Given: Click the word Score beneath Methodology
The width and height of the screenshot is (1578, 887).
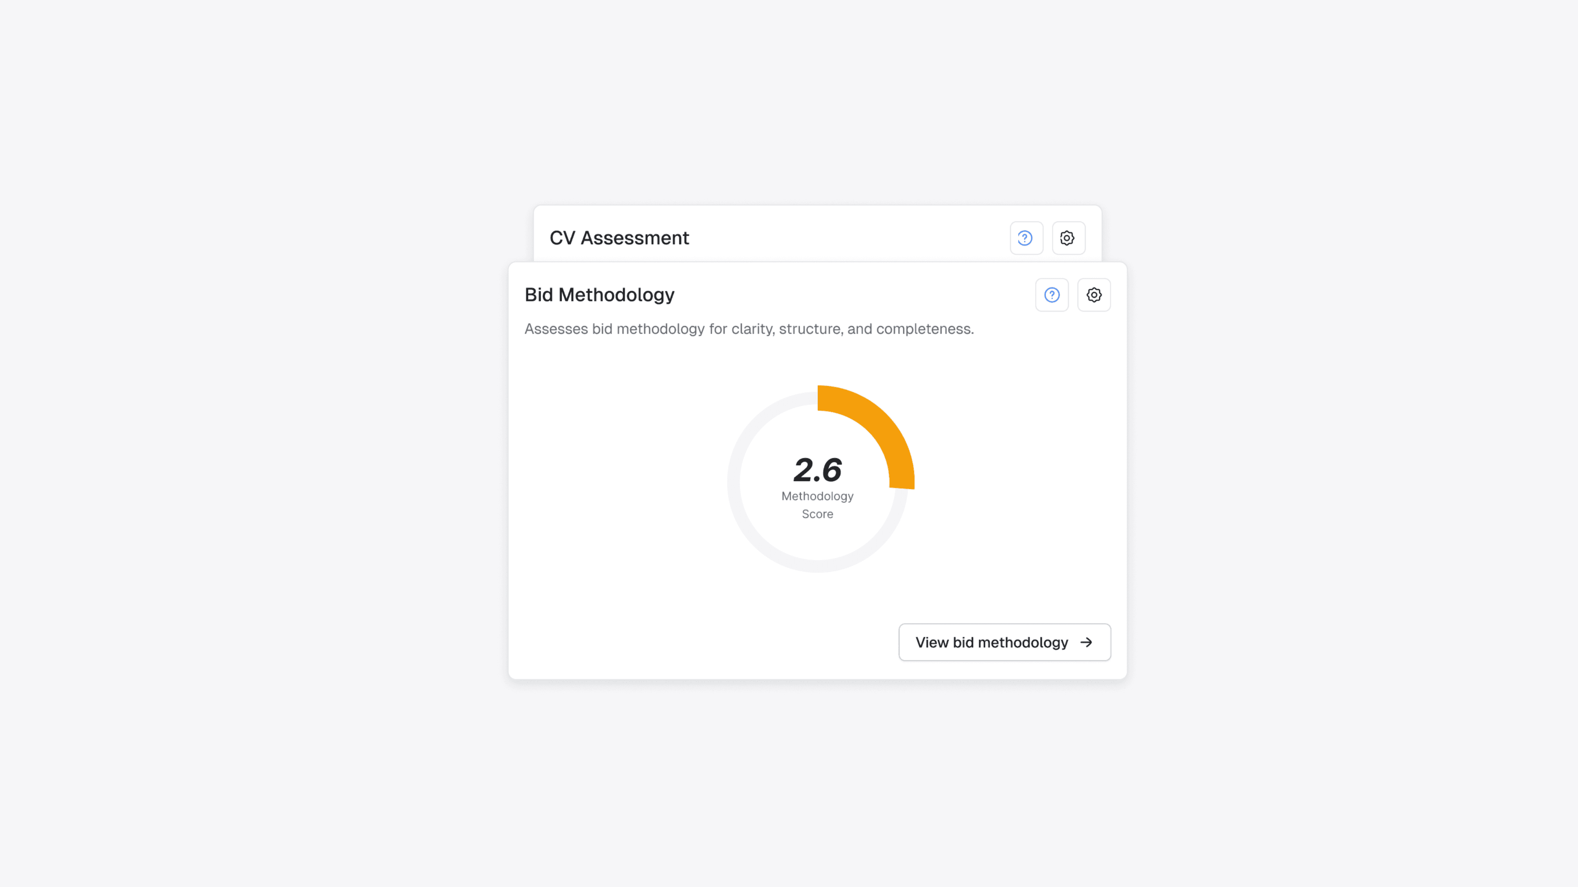Looking at the screenshot, I should coord(817,514).
